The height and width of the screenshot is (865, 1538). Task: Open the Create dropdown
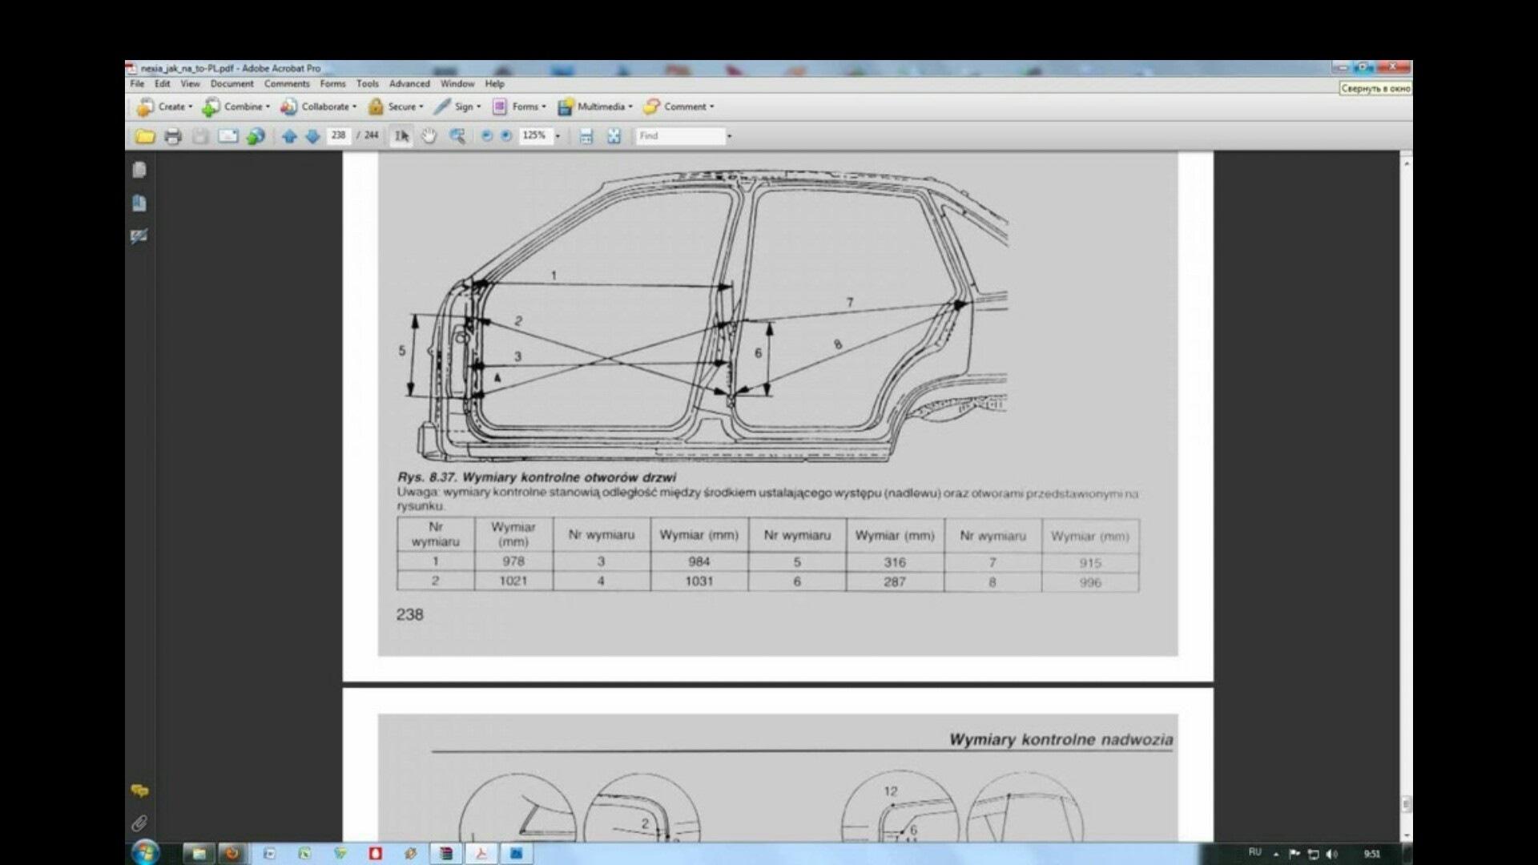click(x=164, y=107)
